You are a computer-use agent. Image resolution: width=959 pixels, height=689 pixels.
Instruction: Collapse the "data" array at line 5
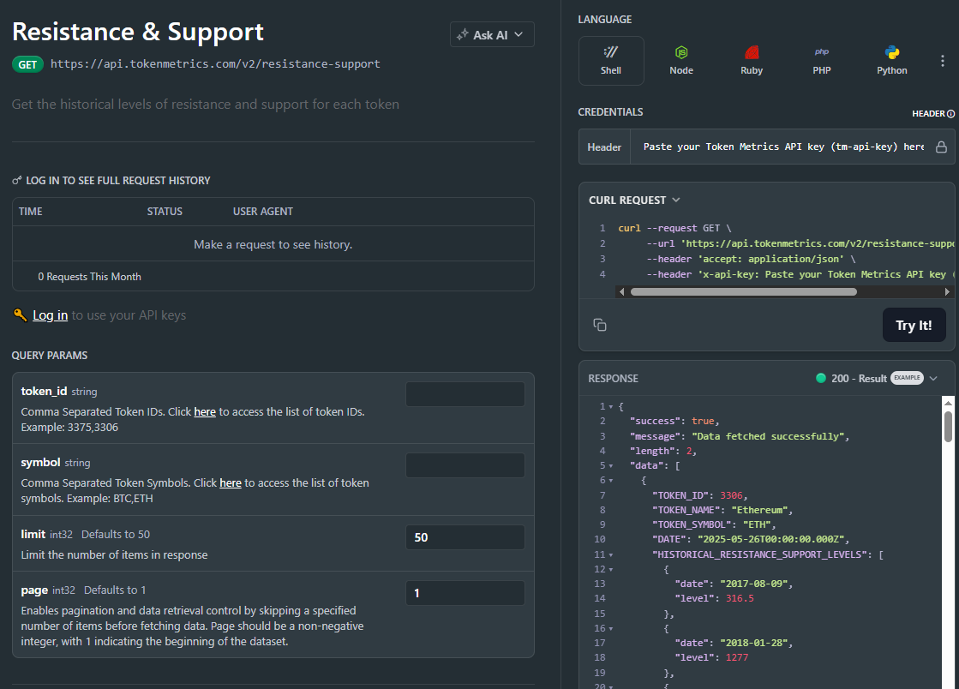[610, 466]
